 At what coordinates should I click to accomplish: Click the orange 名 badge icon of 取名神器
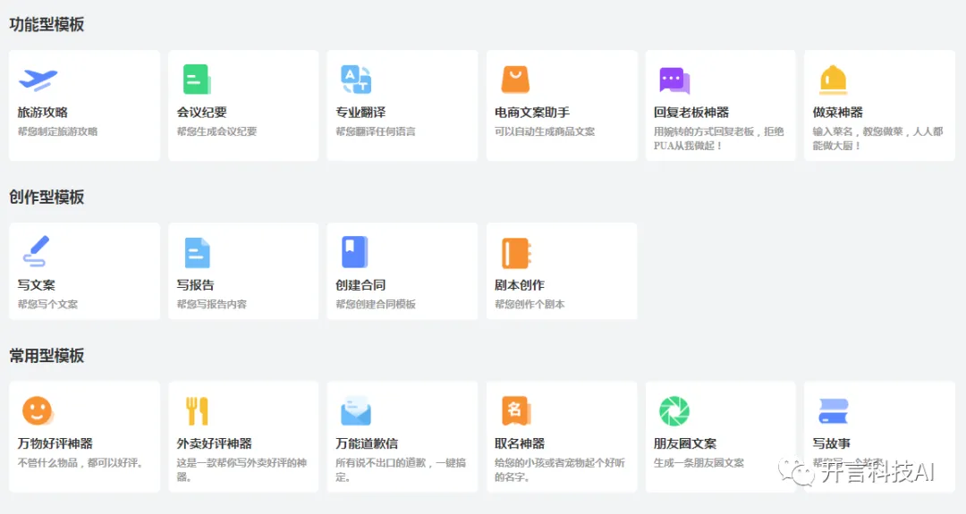point(516,410)
